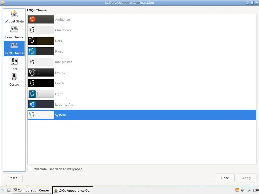This screenshot has width=259, height=194.
Task: Select the Frost theme name
Action: pyautogui.click(x=59, y=51)
